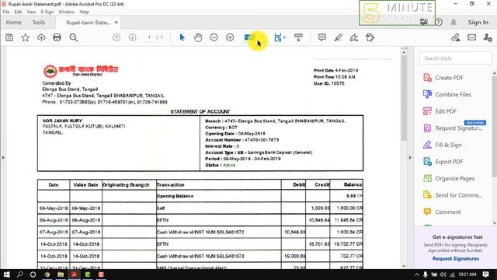Screen dimensions: 497x280
Task: Send the file by email via envelope icon
Action: (x=471, y=37)
